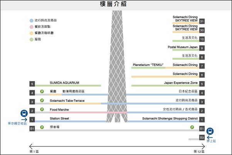Viewport: 232px width, 155px height.
Task: Click the orange 餐廳及咖啡廳 legend dot
Action: [x=31, y=33]
